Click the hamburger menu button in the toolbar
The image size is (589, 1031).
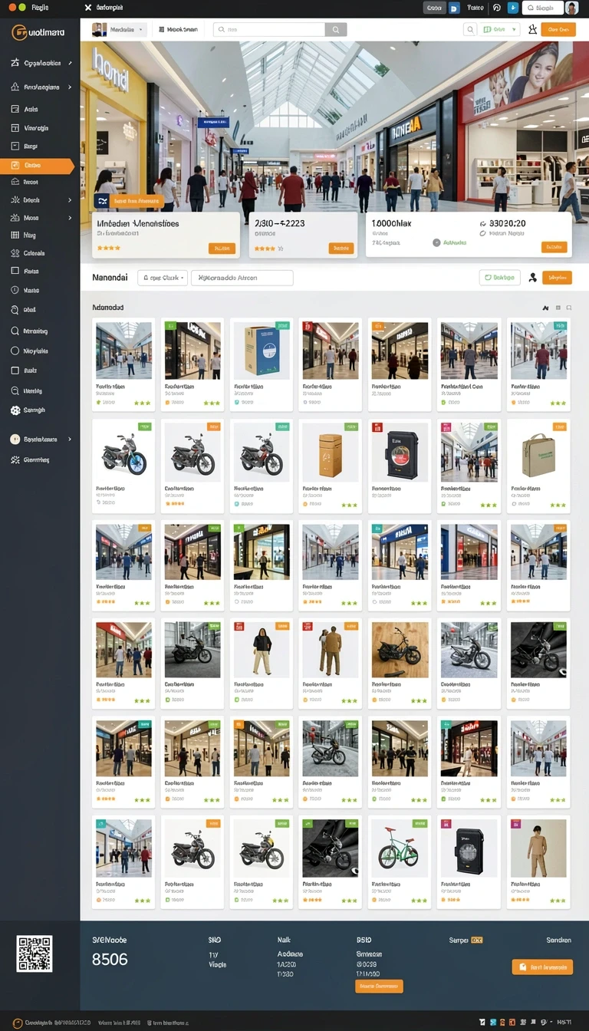tap(178, 29)
